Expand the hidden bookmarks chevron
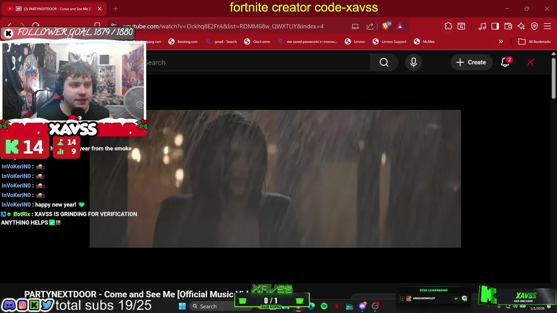The height and width of the screenshot is (313, 557). tap(501, 42)
